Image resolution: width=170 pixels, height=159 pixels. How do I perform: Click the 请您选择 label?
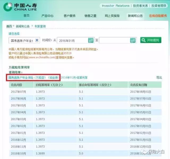pos(14,34)
